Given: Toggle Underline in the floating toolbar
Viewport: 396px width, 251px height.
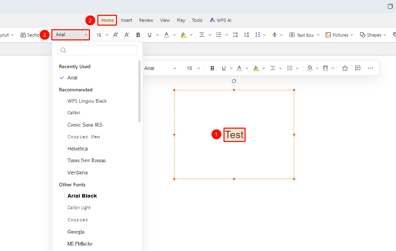Looking at the screenshot, I should (223, 68).
